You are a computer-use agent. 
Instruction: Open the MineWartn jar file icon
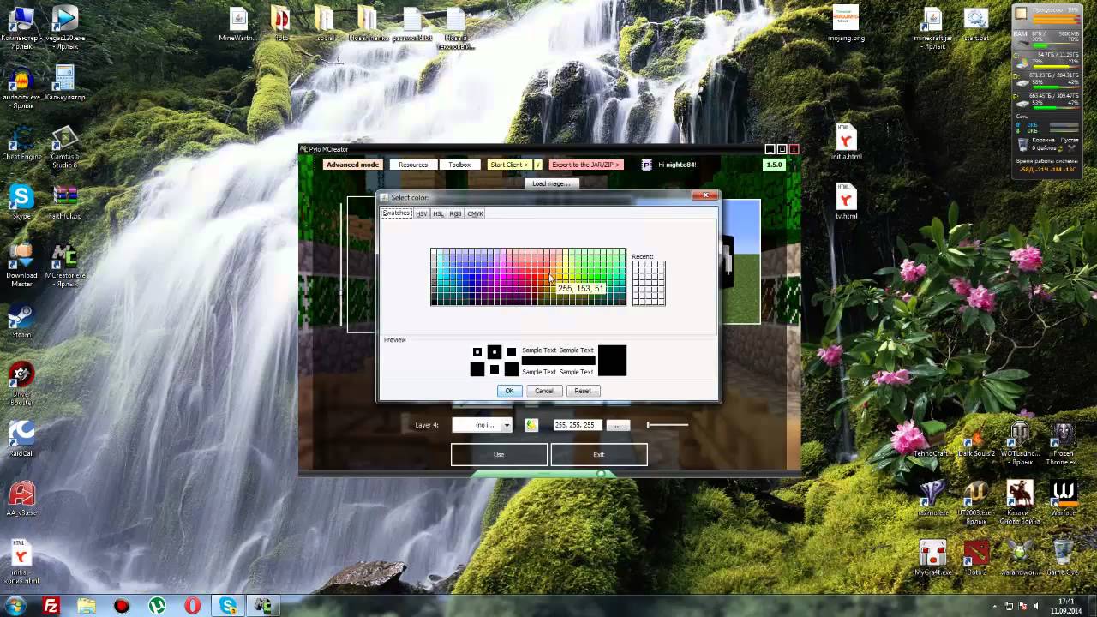tap(238, 24)
